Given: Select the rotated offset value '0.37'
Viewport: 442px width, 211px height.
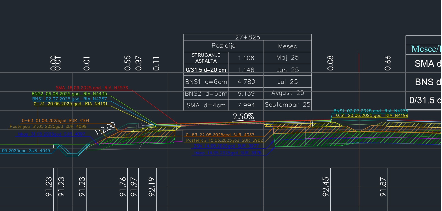Looking at the screenshot, I should 138,63.
